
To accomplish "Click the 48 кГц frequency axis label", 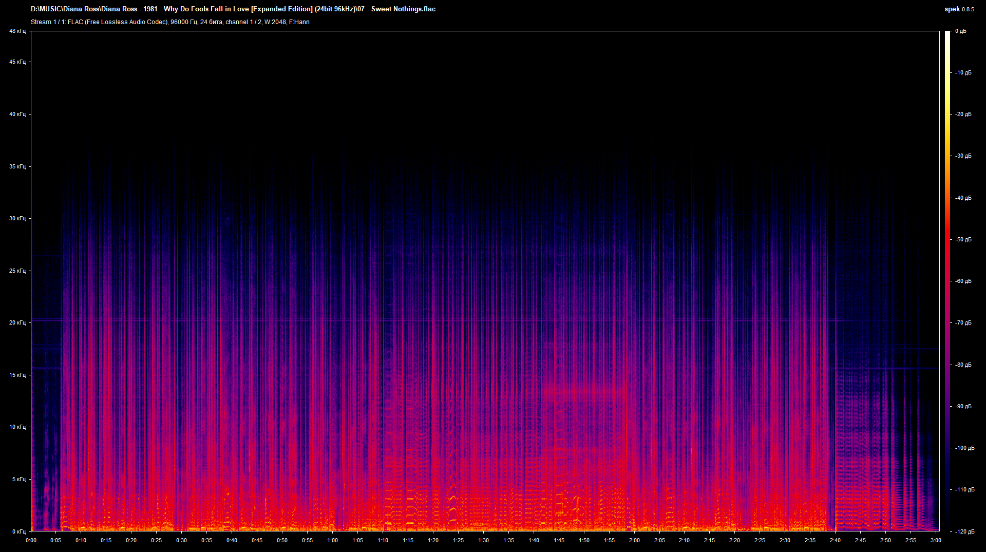I will click(x=17, y=31).
